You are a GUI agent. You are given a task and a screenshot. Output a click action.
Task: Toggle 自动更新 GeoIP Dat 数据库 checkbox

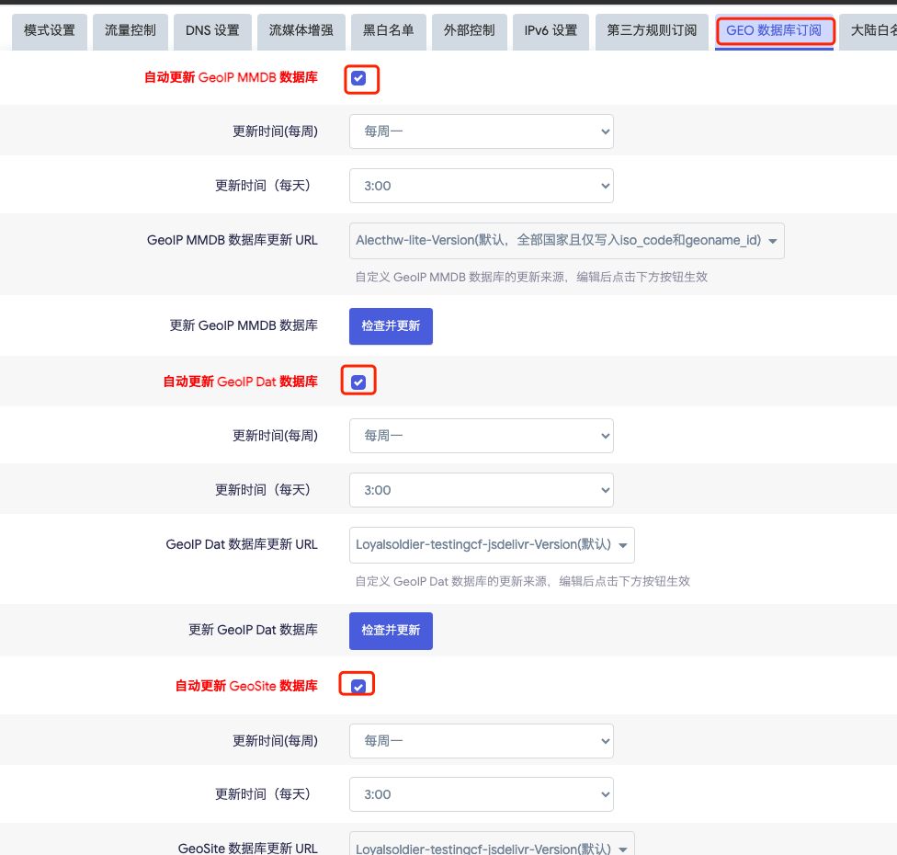pyautogui.click(x=358, y=382)
